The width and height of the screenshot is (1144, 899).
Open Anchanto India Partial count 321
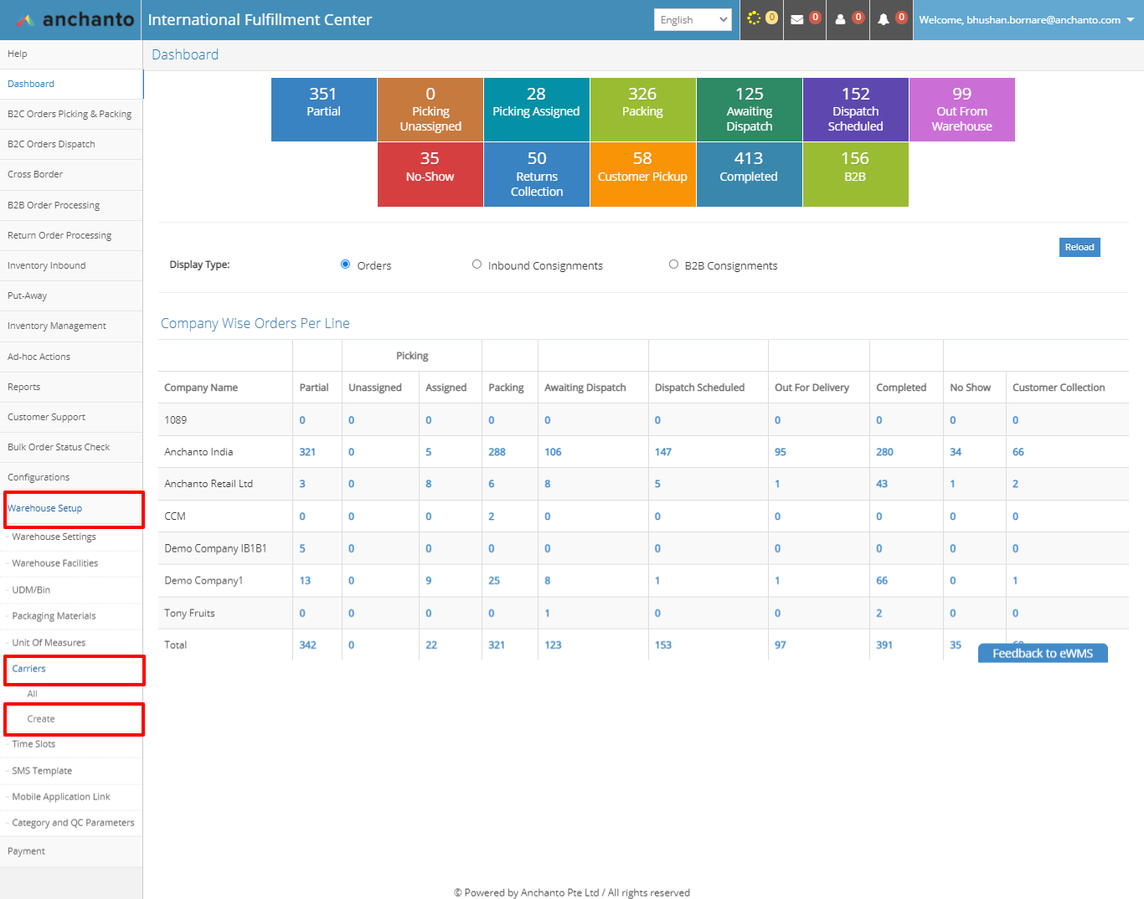pyautogui.click(x=307, y=451)
